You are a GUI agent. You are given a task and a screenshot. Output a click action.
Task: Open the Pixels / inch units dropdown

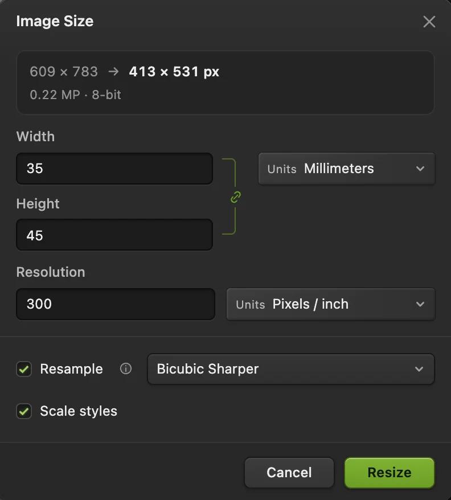coord(331,304)
